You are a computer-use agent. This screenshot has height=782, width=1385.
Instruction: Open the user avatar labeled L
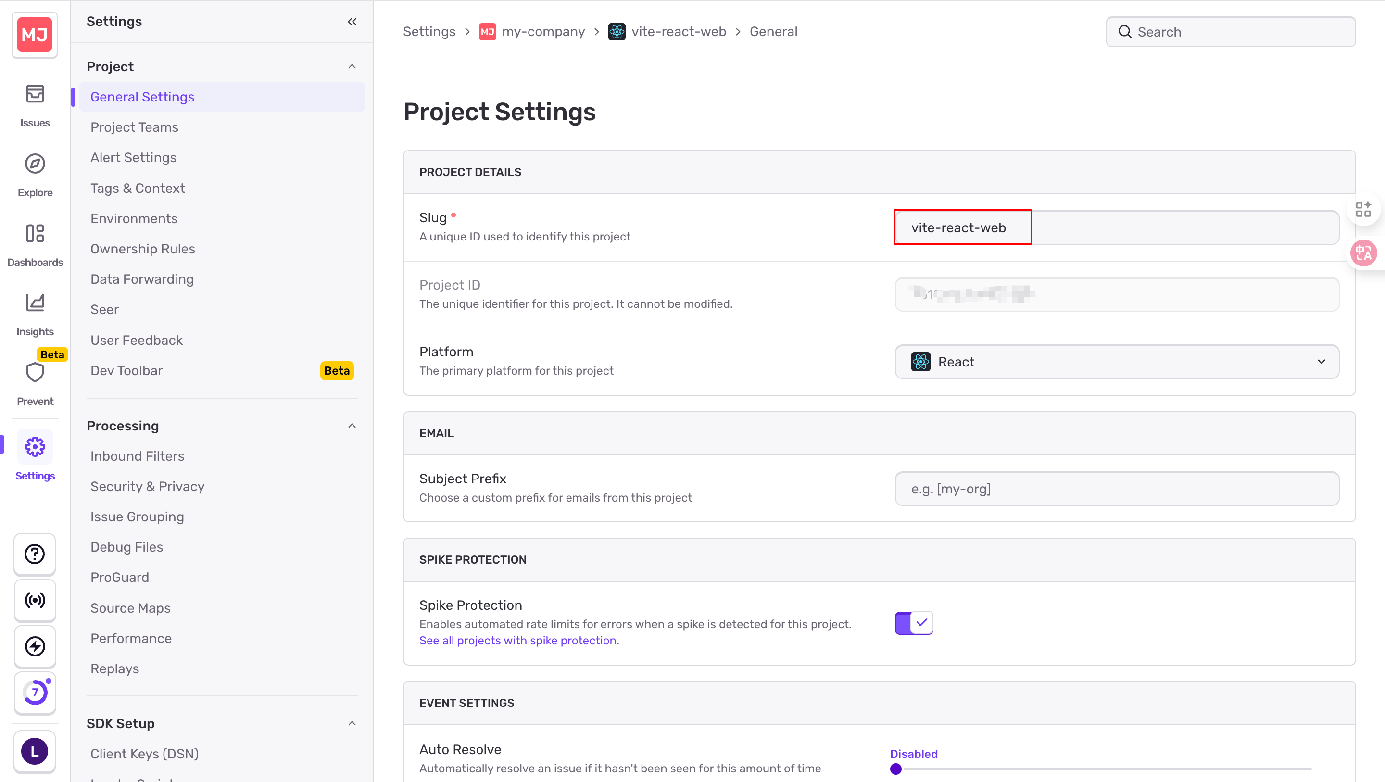point(35,751)
